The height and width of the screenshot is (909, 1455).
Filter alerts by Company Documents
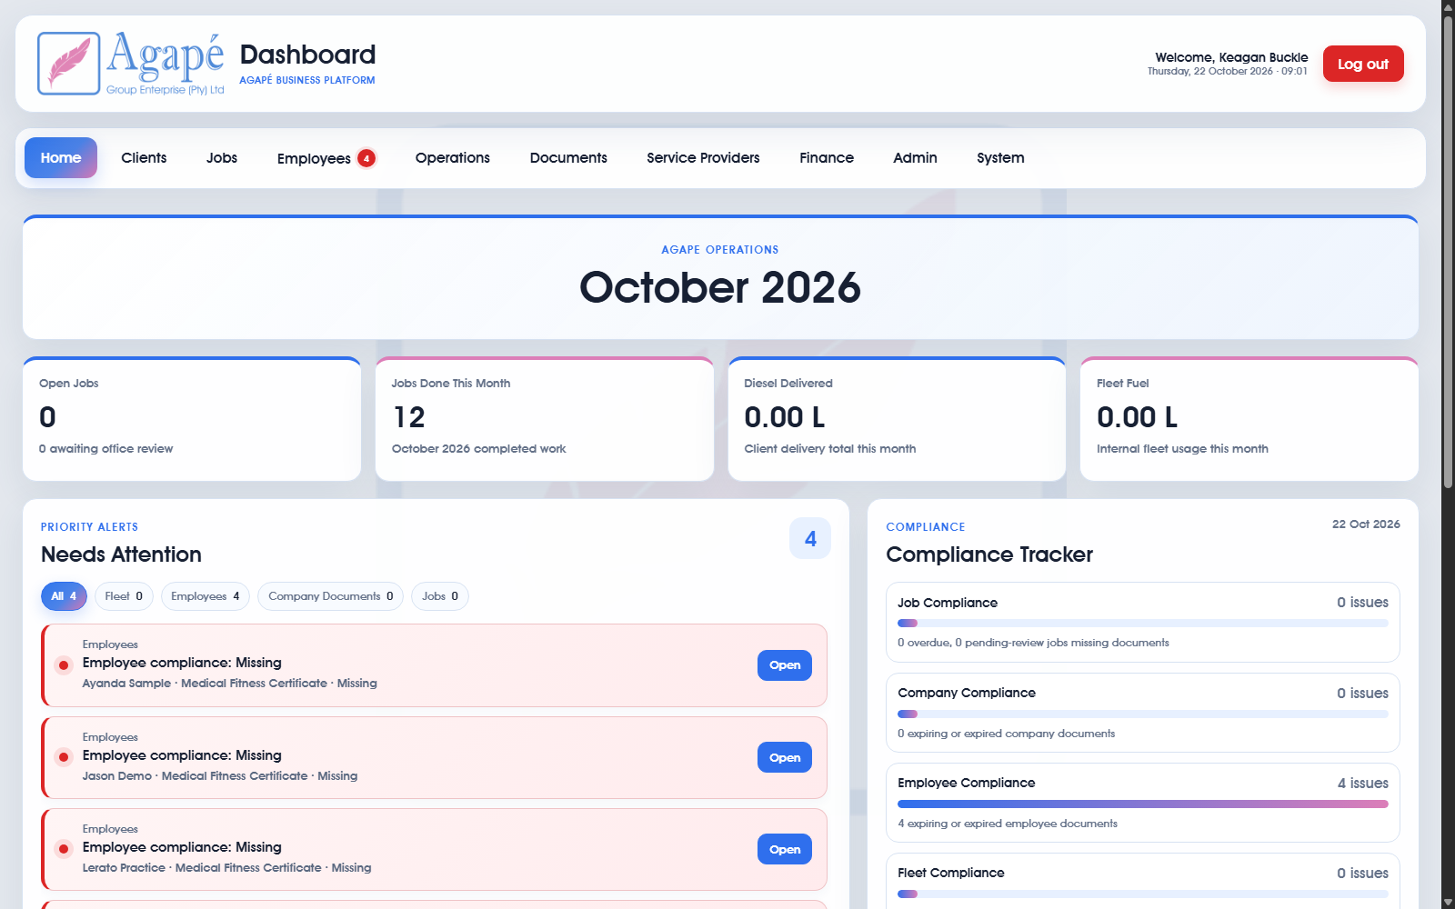pyautogui.click(x=331, y=596)
